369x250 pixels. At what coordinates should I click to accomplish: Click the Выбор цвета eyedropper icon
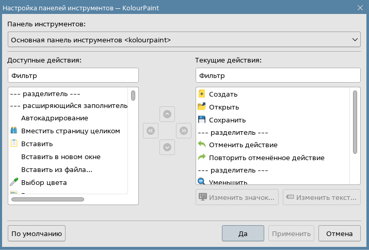point(14,182)
